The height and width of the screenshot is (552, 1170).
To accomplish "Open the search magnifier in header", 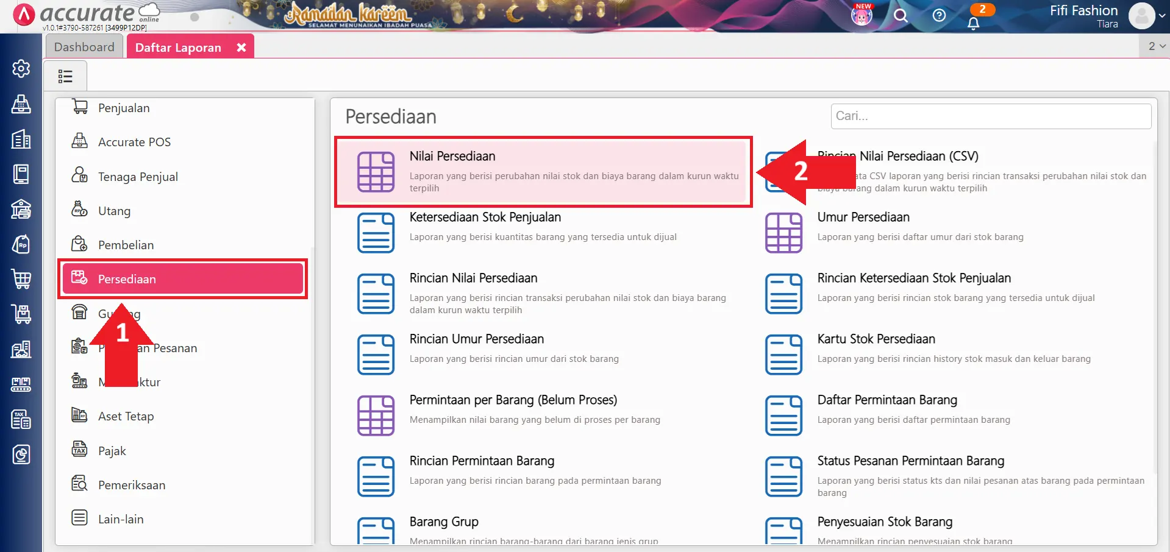I will [x=901, y=16].
